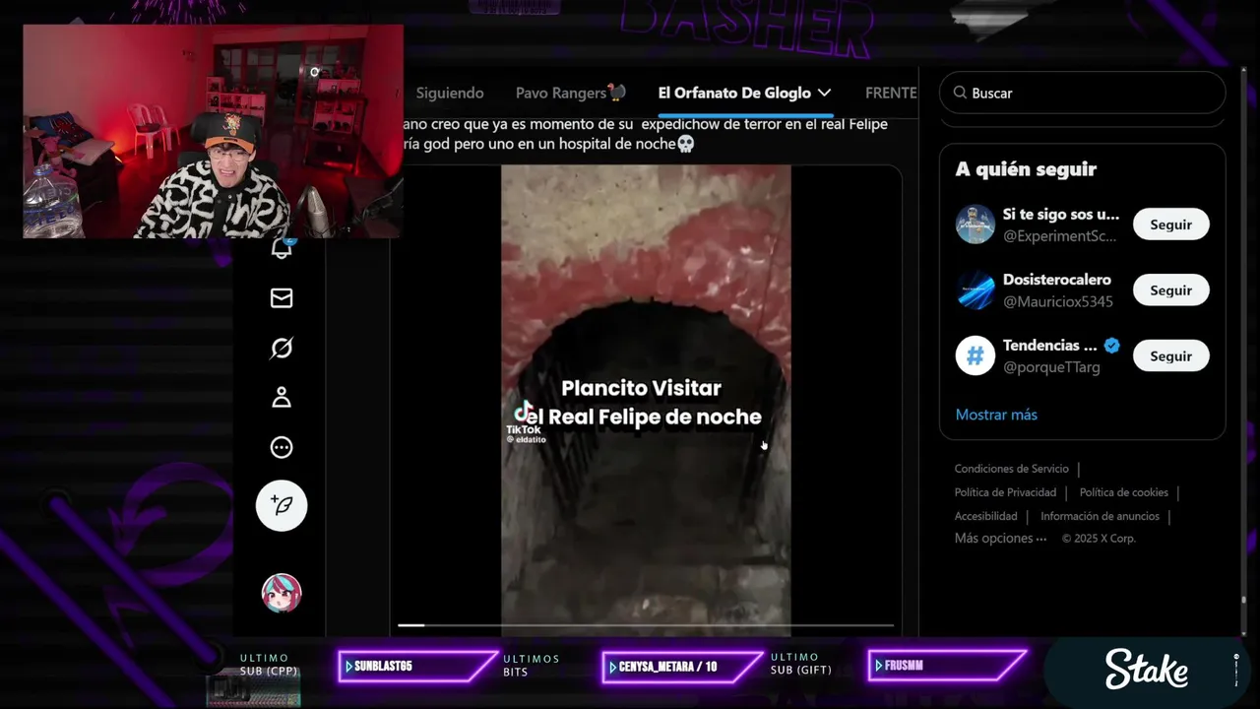The width and height of the screenshot is (1260, 709).
Task: Open the Grok slashed-circle icon
Action: coord(282,348)
